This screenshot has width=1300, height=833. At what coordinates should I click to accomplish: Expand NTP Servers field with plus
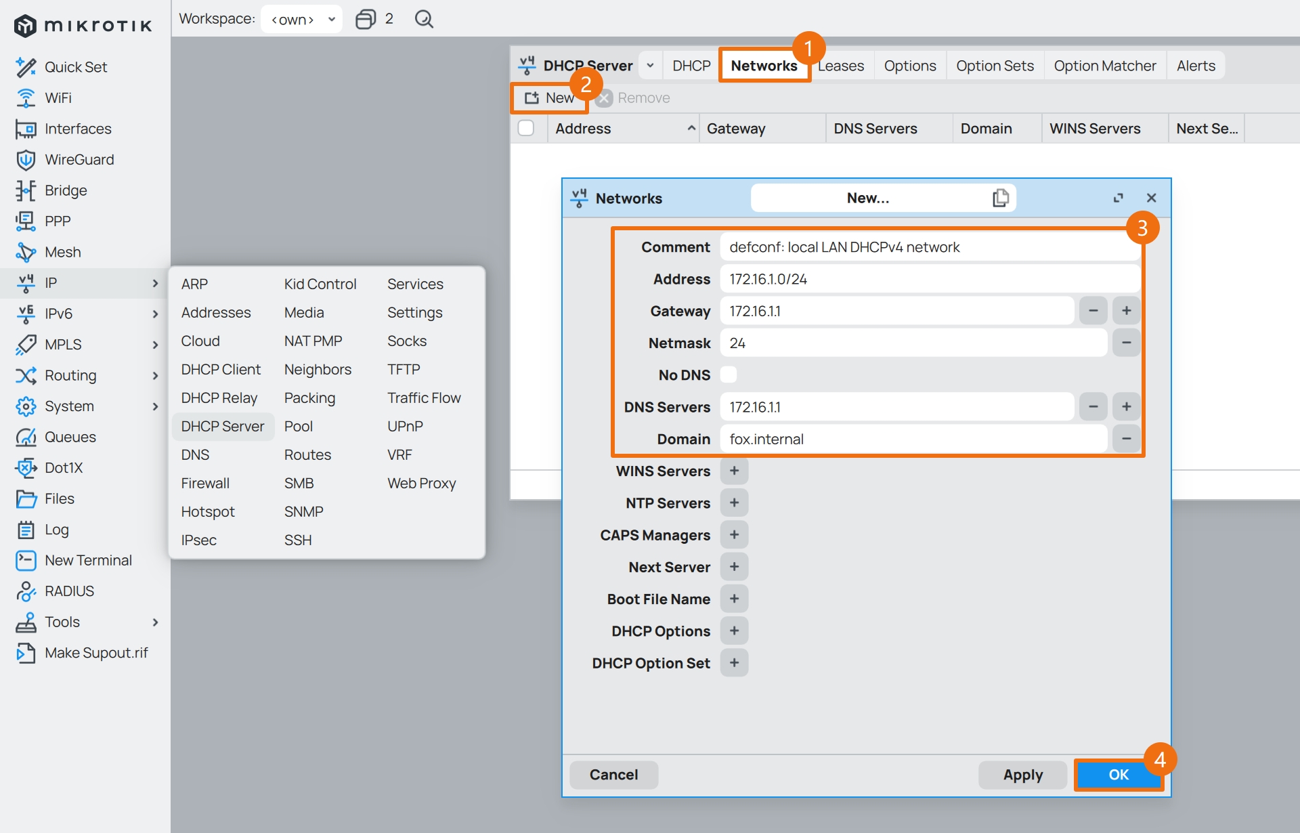[734, 503]
